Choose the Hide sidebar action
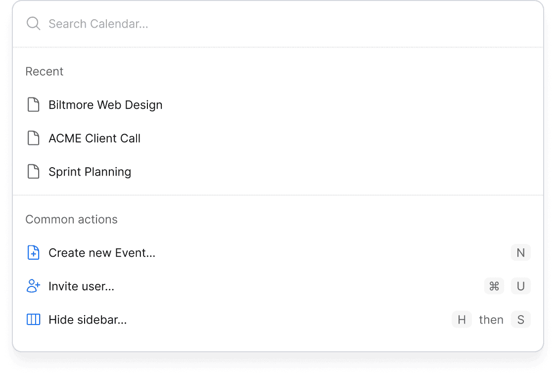The width and height of the screenshot is (556, 376). click(x=88, y=320)
